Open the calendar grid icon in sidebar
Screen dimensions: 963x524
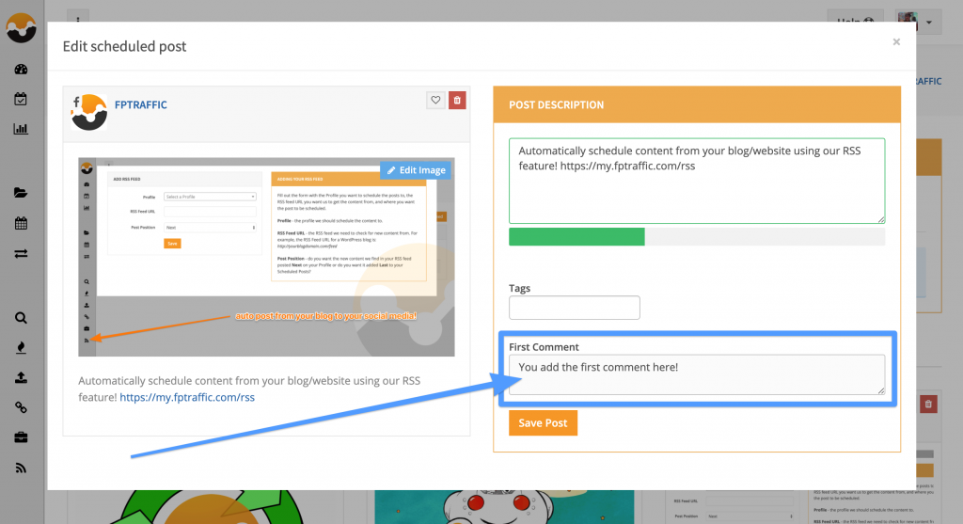pyautogui.click(x=21, y=223)
